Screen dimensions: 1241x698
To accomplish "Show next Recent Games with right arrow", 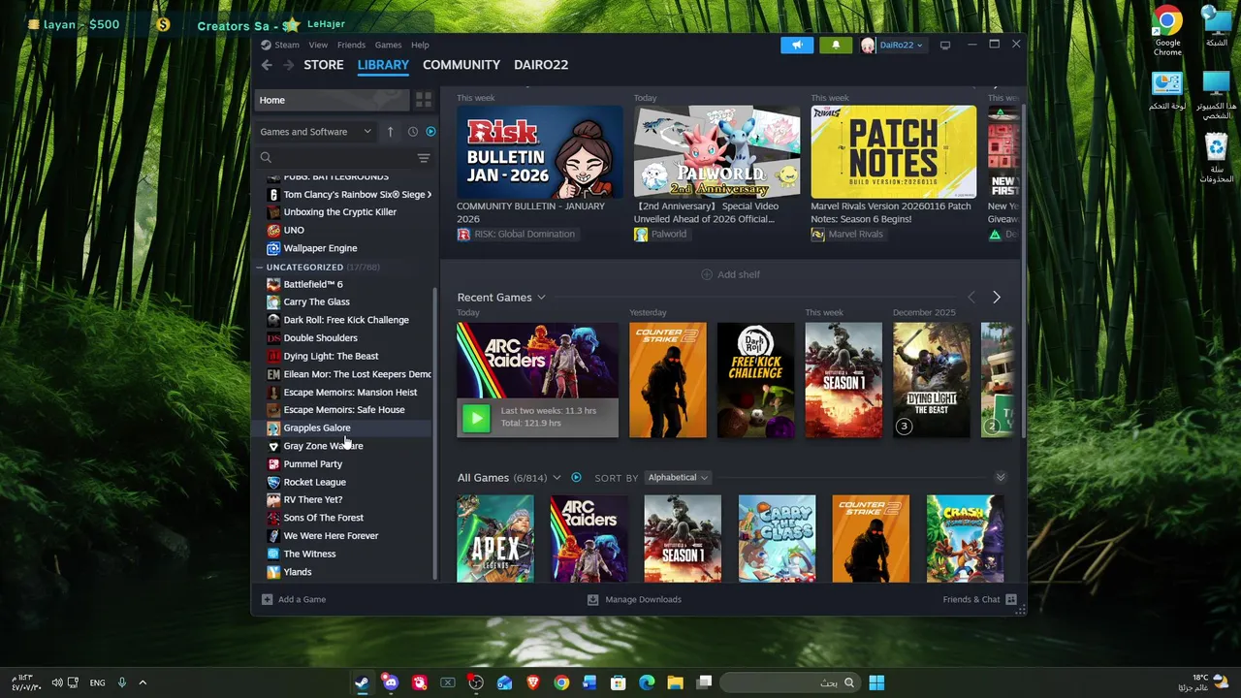I will (996, 298).
